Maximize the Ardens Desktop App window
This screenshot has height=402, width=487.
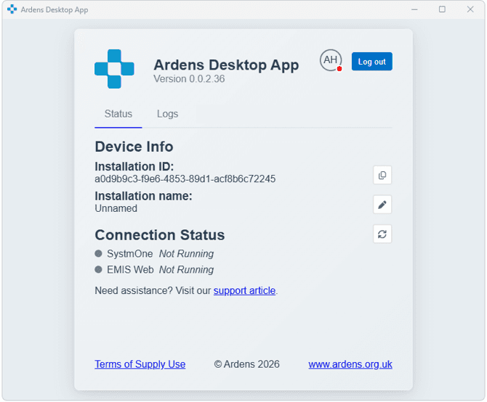[442, 9]
